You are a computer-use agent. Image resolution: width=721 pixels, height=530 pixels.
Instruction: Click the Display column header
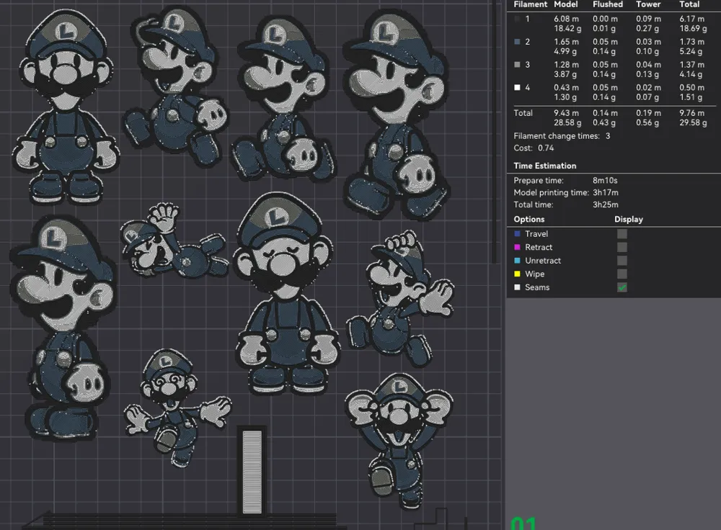point(629,219)
